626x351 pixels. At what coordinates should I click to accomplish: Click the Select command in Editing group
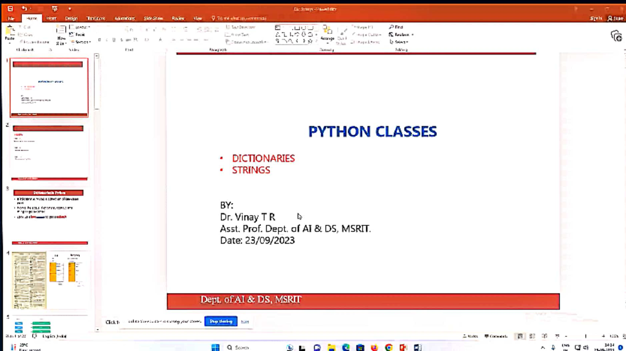(x=399, y=41)
